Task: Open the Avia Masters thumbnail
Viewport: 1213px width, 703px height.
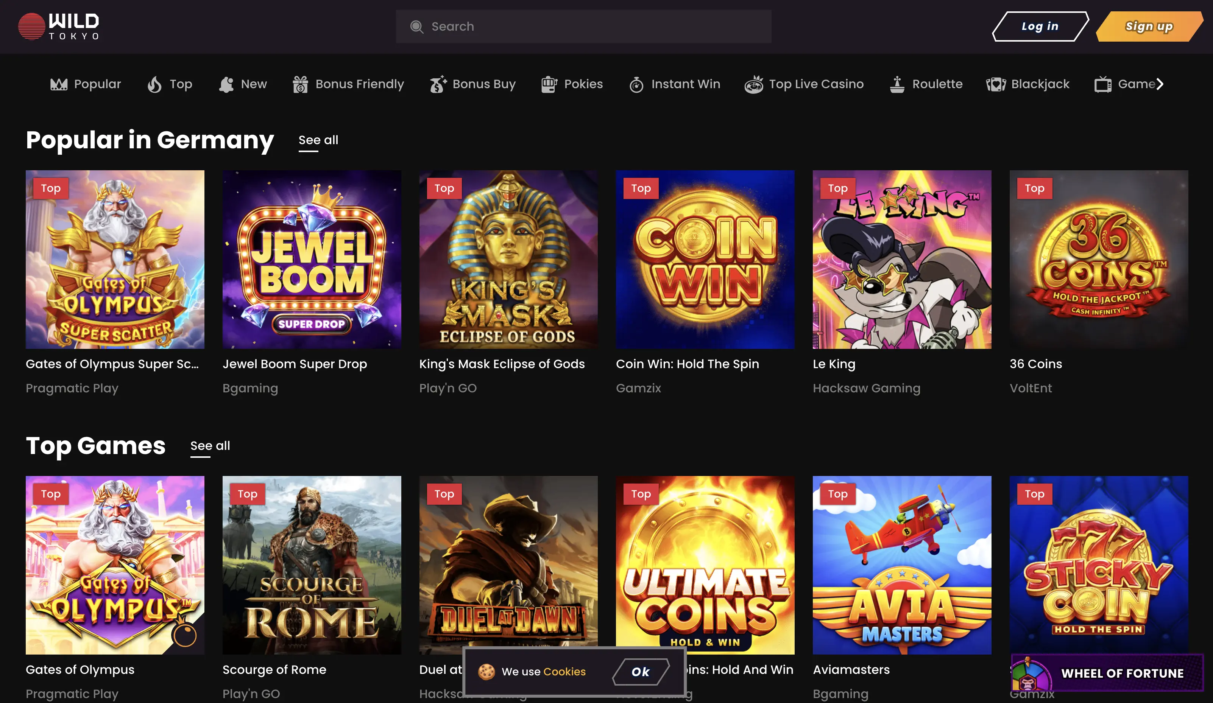Action: [x=902, y=565]
